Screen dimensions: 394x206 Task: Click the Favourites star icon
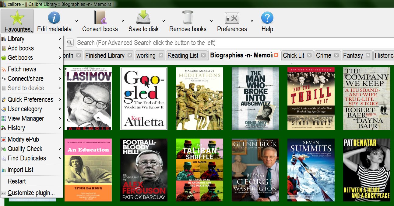pos(17,18)
